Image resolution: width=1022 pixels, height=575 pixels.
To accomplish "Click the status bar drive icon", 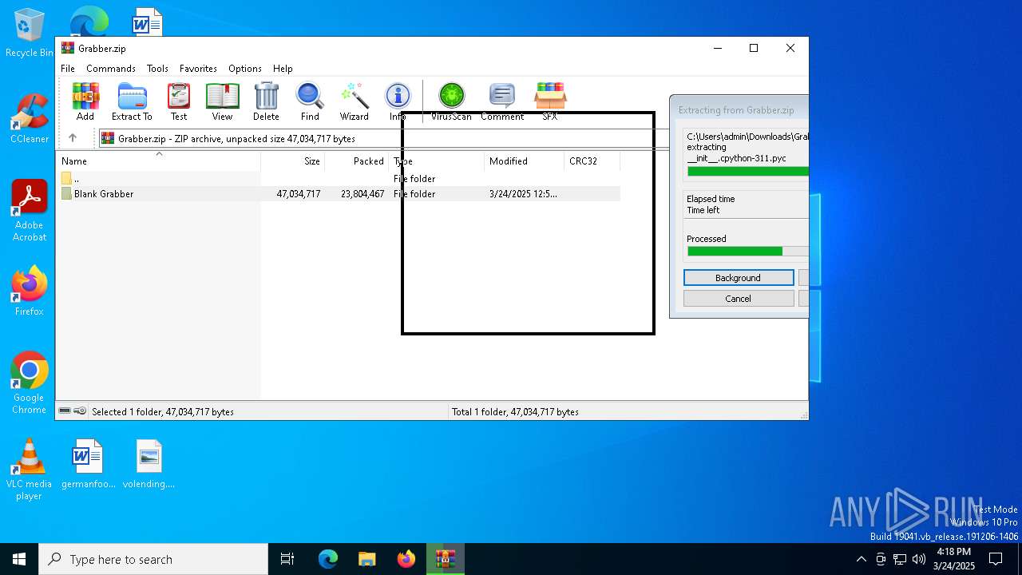I will tap(65, 411).
